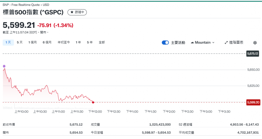Show the 6 個月 chart range
The image size is (262, 139).
[x=47, y=42]
